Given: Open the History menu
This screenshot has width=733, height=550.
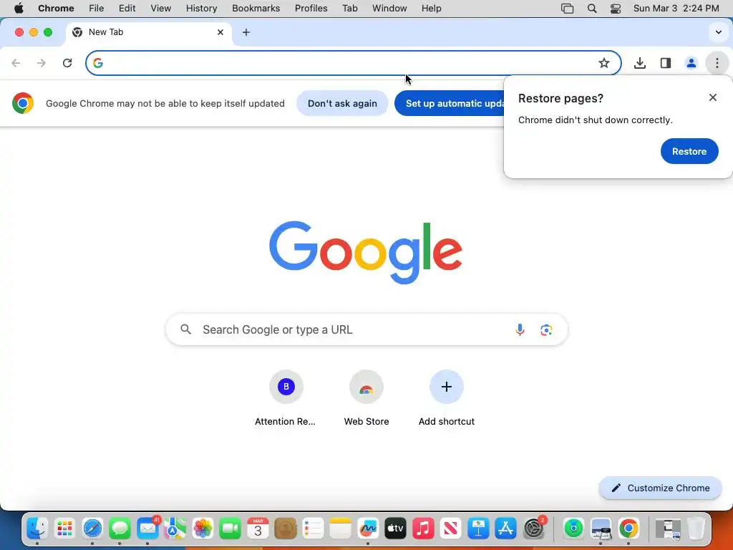Looking at the screenshot, I should tap(201, 9).
